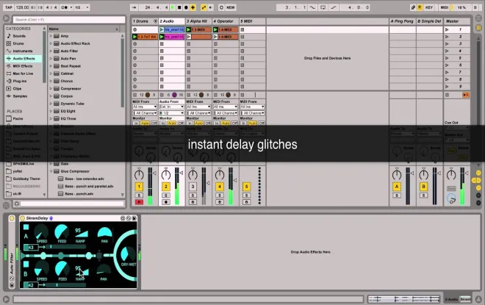Click the arrangement record button

[186, 7]
